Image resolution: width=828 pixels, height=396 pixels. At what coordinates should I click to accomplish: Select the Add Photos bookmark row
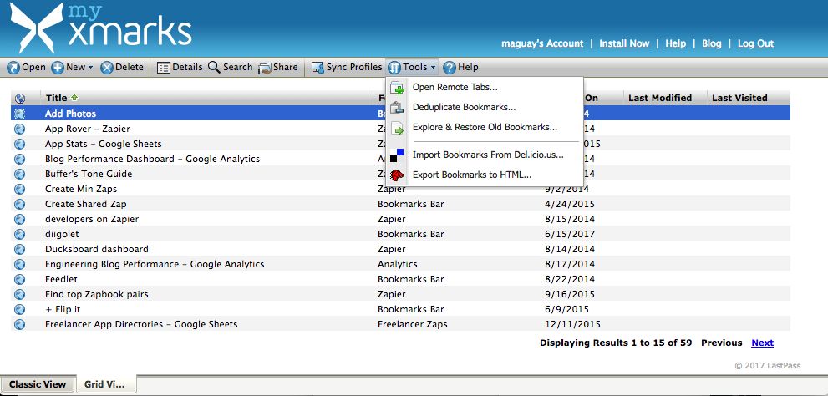pyautogui.click(x=401, y=114)
